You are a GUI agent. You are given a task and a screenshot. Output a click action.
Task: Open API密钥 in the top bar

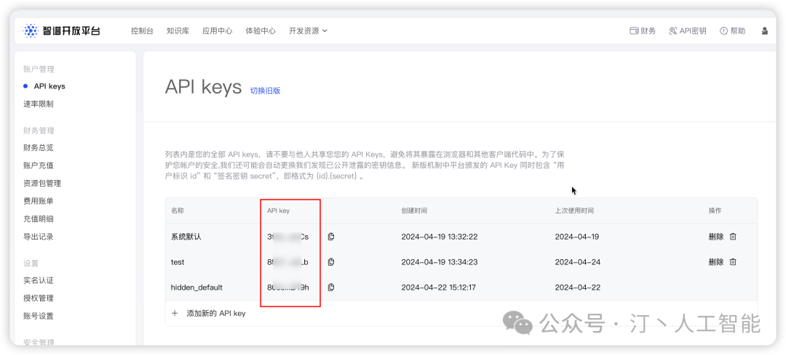(688, 30)
